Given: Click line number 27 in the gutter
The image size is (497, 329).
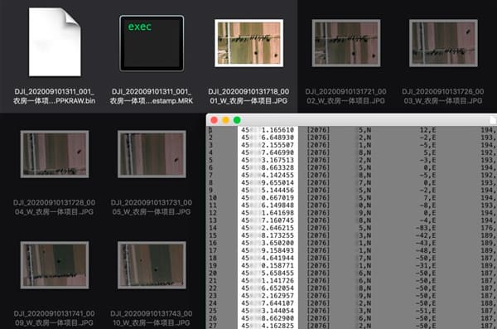Looking at the screenshot, I should pos(213,326).
